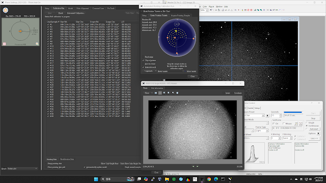Click the play arrow beside the exposure preset
Viewport: 326px width, 183px height.
(267, 115)
